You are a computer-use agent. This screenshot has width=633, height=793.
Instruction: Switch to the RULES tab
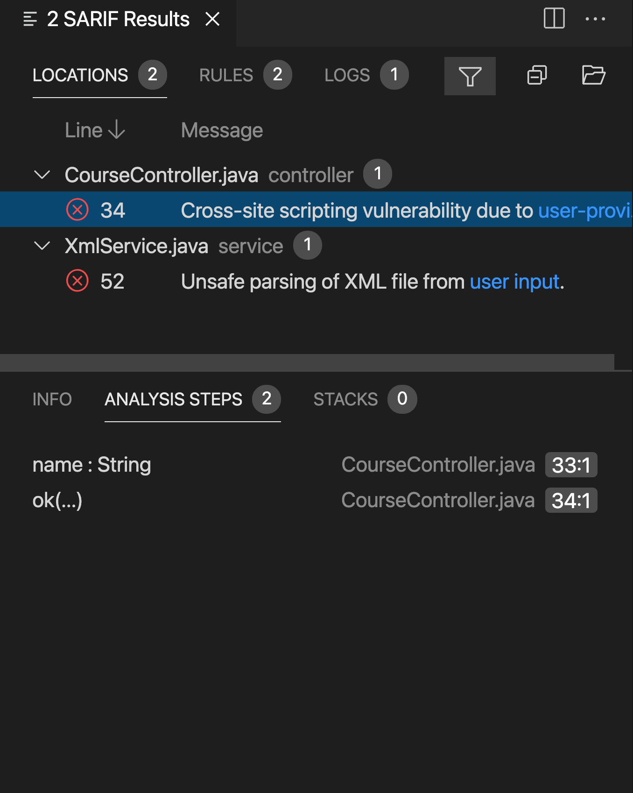coord(225,75)
